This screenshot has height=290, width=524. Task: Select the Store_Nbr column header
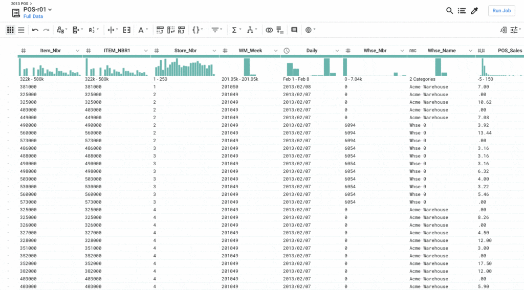[x=185, y=51]
